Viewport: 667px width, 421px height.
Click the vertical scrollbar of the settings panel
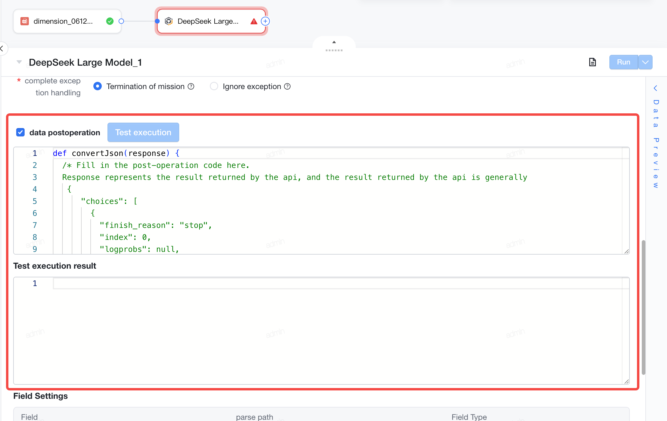point(644,307)
